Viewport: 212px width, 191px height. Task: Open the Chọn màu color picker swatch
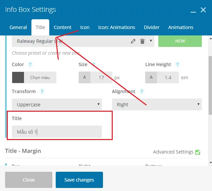click(x=34, y=78)
